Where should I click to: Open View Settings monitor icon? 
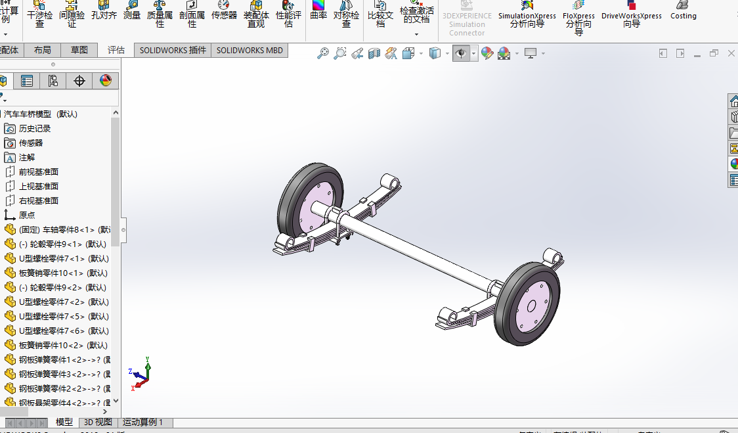click(531, 53)
